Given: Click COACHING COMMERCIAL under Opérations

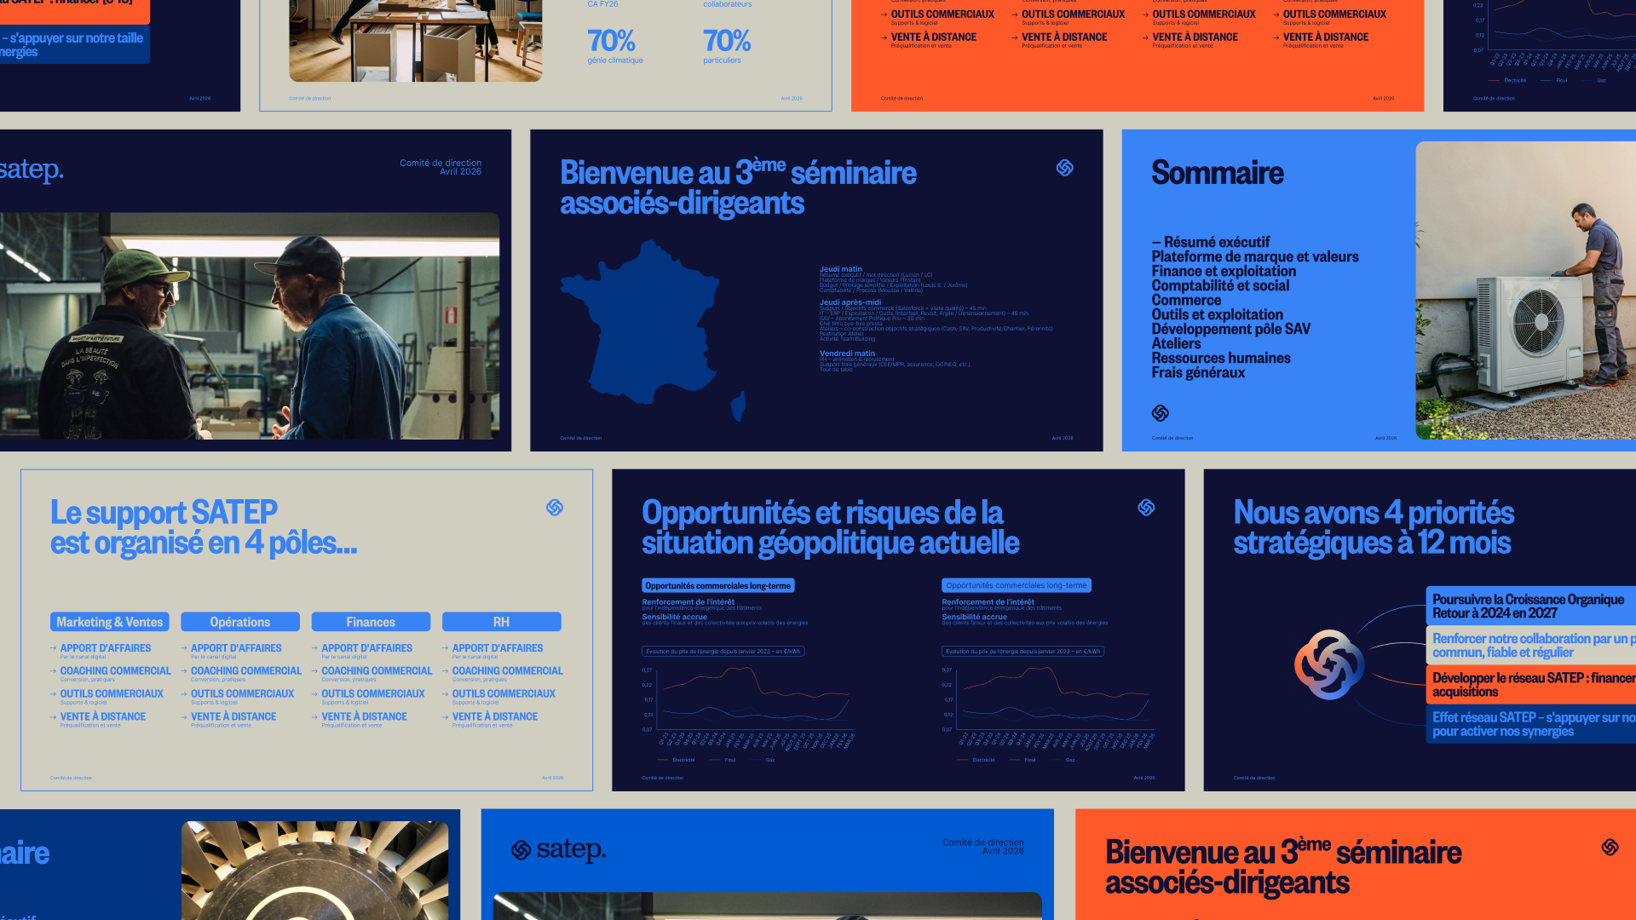Looking at the screenshot, I should click(246, 671).
